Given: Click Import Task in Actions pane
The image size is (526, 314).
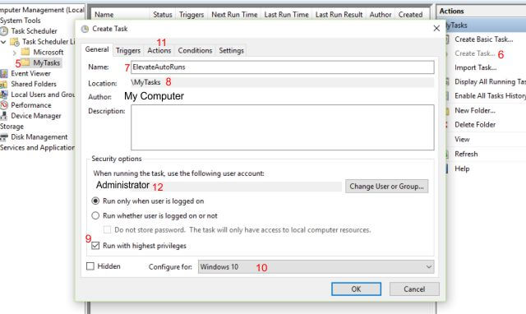Looking at the screenshot, I should 475,67.
